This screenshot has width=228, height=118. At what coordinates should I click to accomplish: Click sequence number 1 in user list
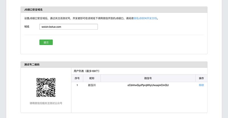point(77,85)
